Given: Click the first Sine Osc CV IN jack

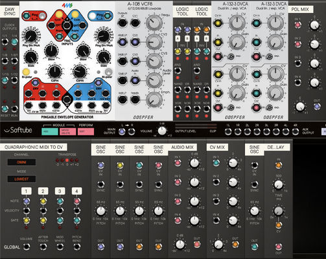Looking at the screenshot, I should coord(100,165).
